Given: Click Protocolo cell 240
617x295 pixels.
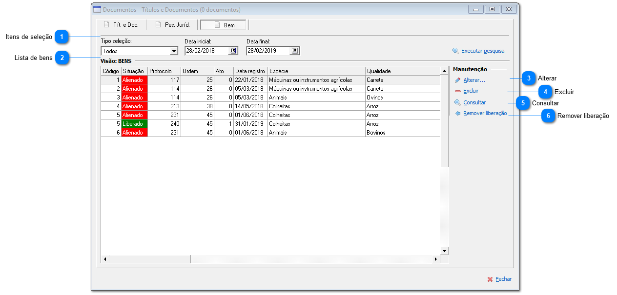Looking at the screenshot, I should [164, 124].
